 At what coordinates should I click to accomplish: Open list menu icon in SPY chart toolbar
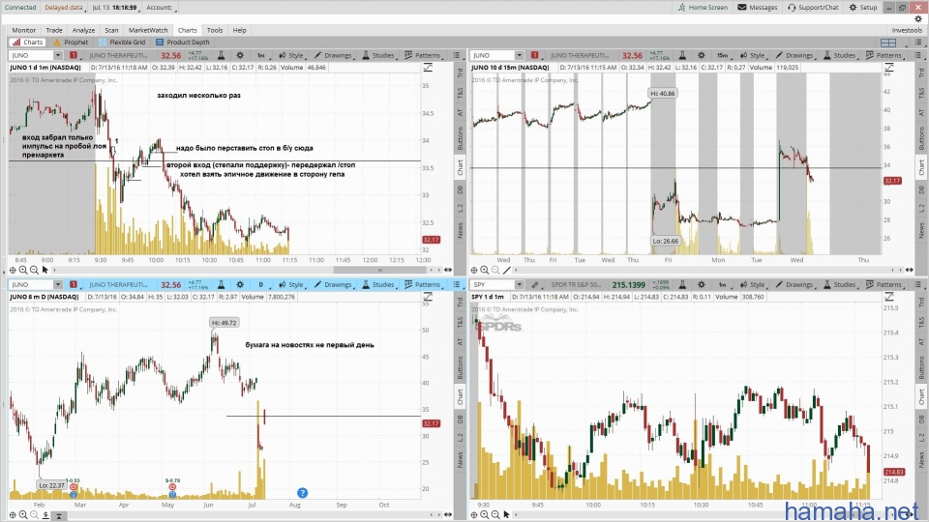917,284
